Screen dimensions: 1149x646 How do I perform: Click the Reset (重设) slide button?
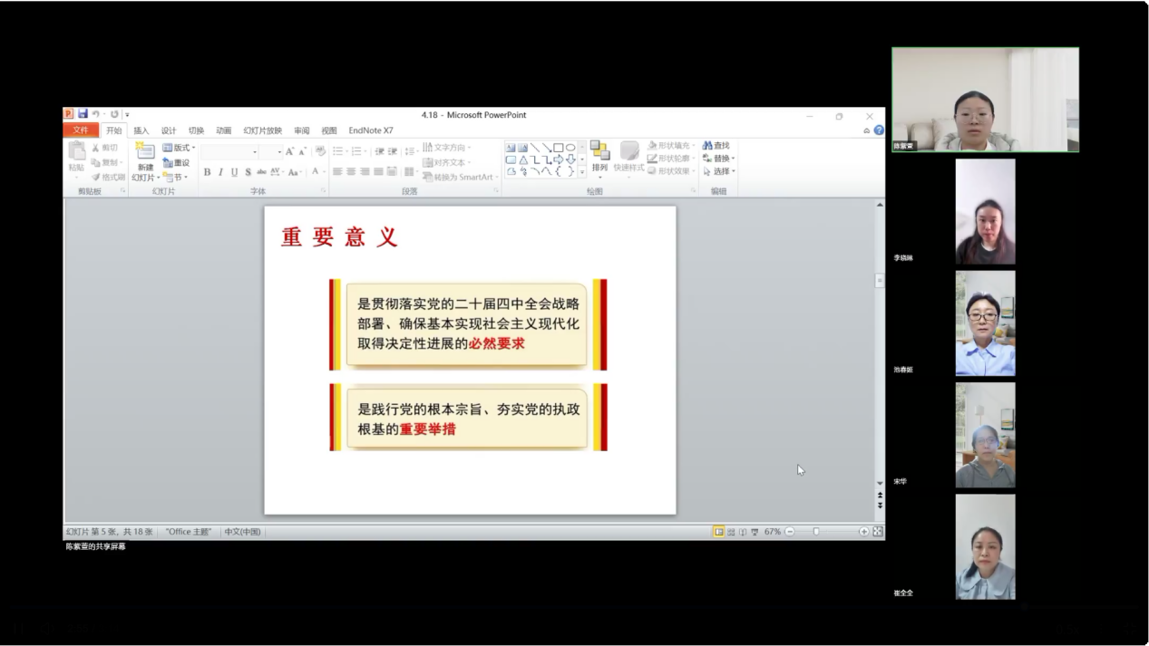[177, 163]
